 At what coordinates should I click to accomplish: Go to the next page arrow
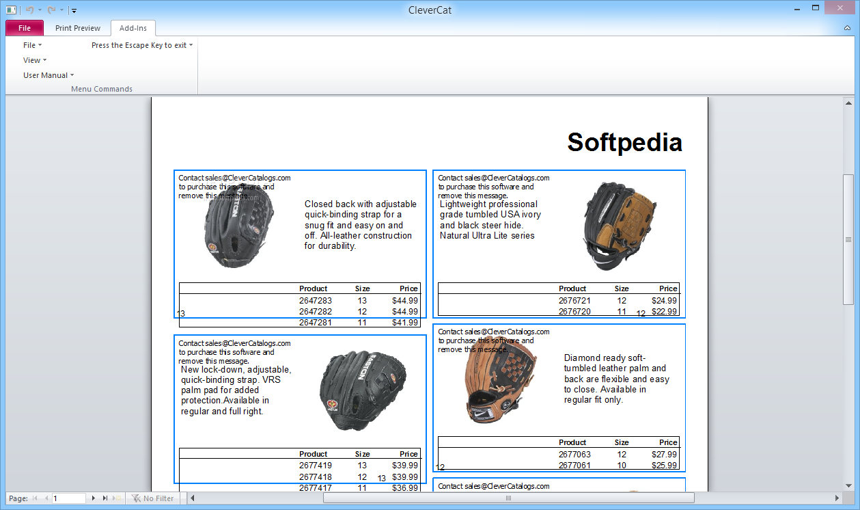tap(94, 498)
